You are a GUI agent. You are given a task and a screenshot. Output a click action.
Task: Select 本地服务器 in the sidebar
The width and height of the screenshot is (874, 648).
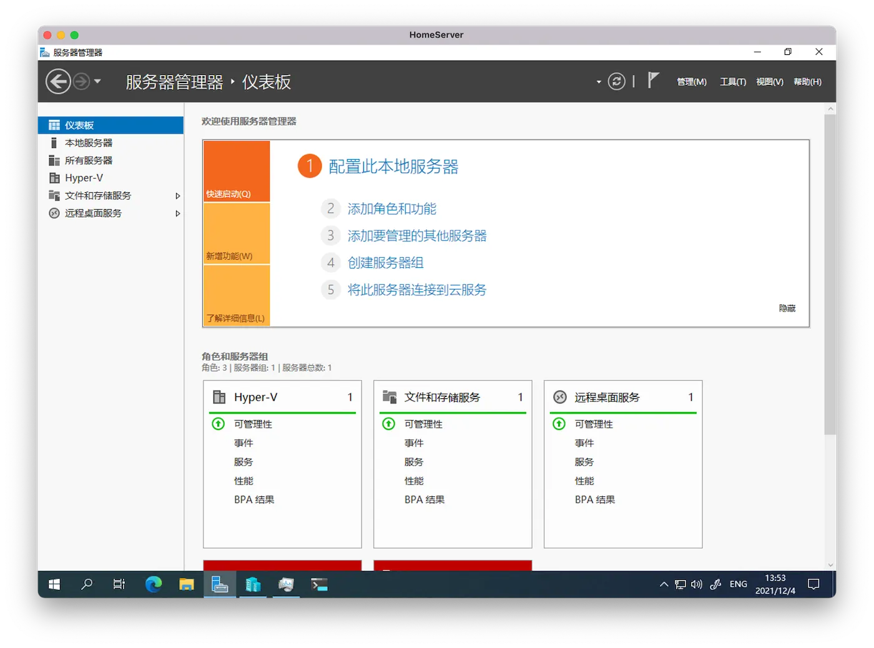pos(89,143)
